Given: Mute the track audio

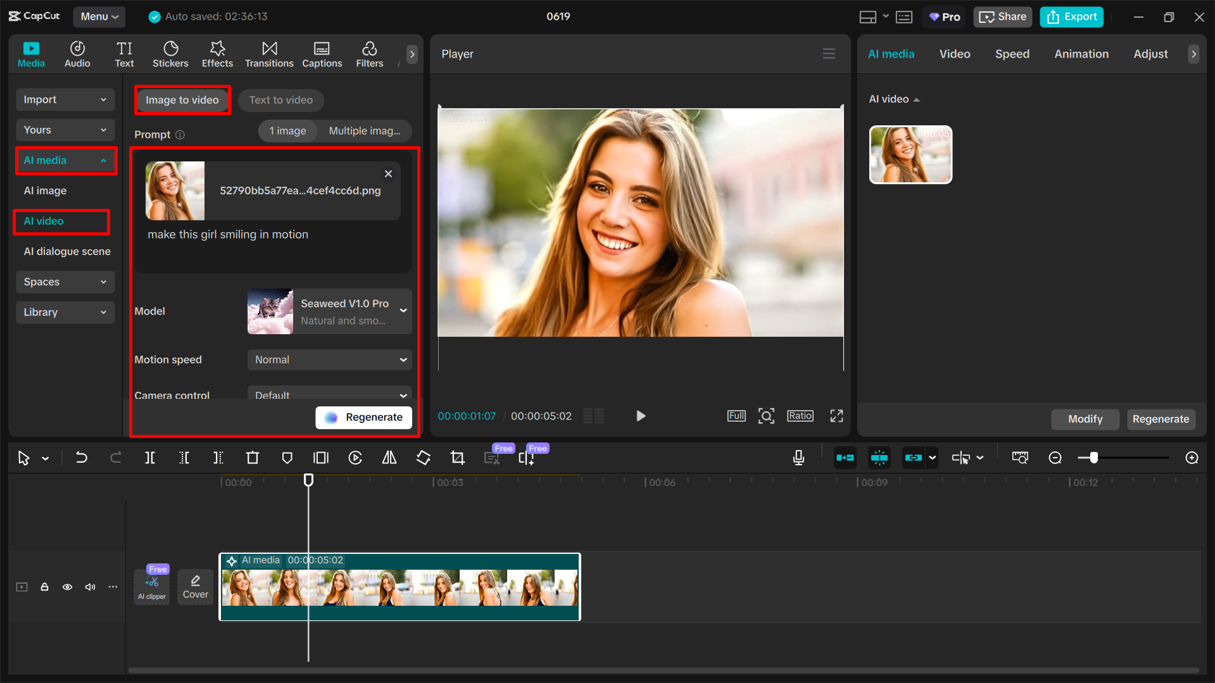Looking at the screenshot, I should coord(90,587).
